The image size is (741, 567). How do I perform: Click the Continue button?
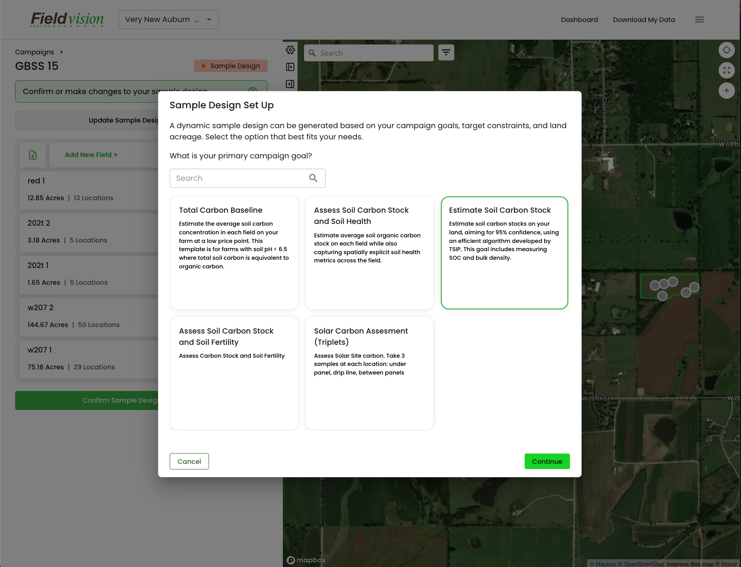(547, 461)
